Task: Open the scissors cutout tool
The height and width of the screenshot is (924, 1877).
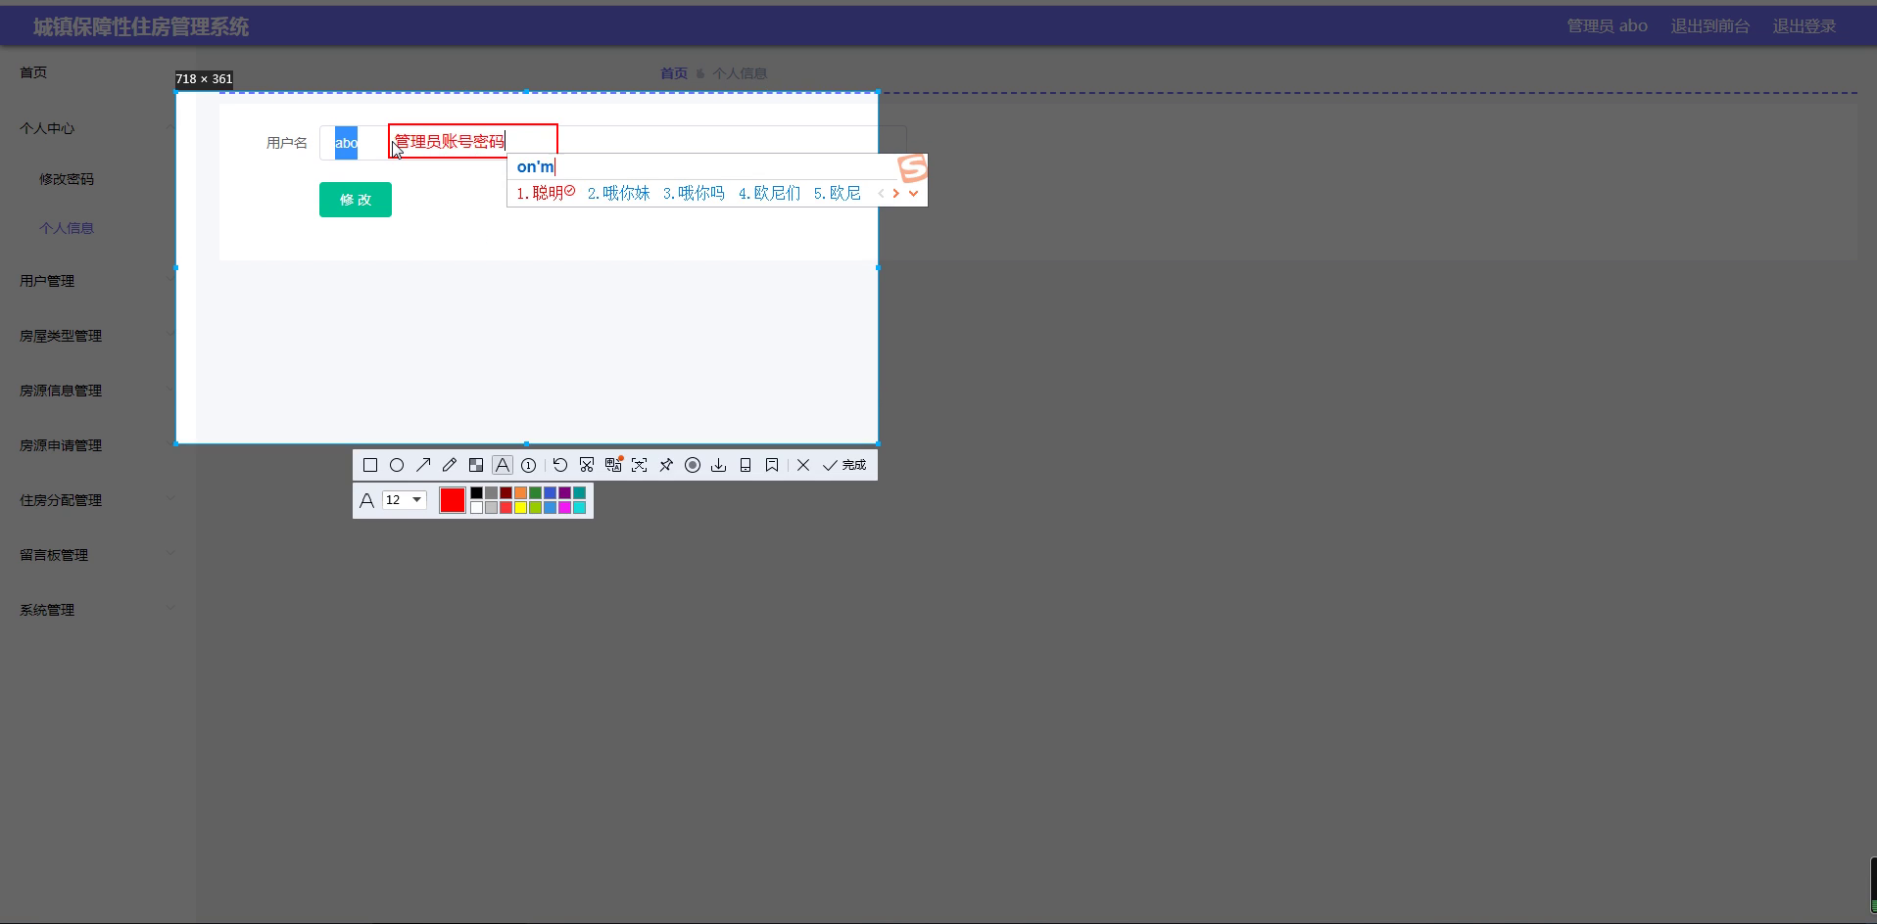Action: [x=587, y=465]
